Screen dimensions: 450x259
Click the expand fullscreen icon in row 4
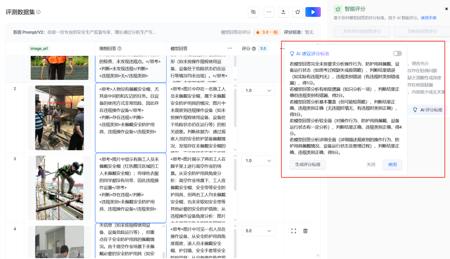(294, 231)
